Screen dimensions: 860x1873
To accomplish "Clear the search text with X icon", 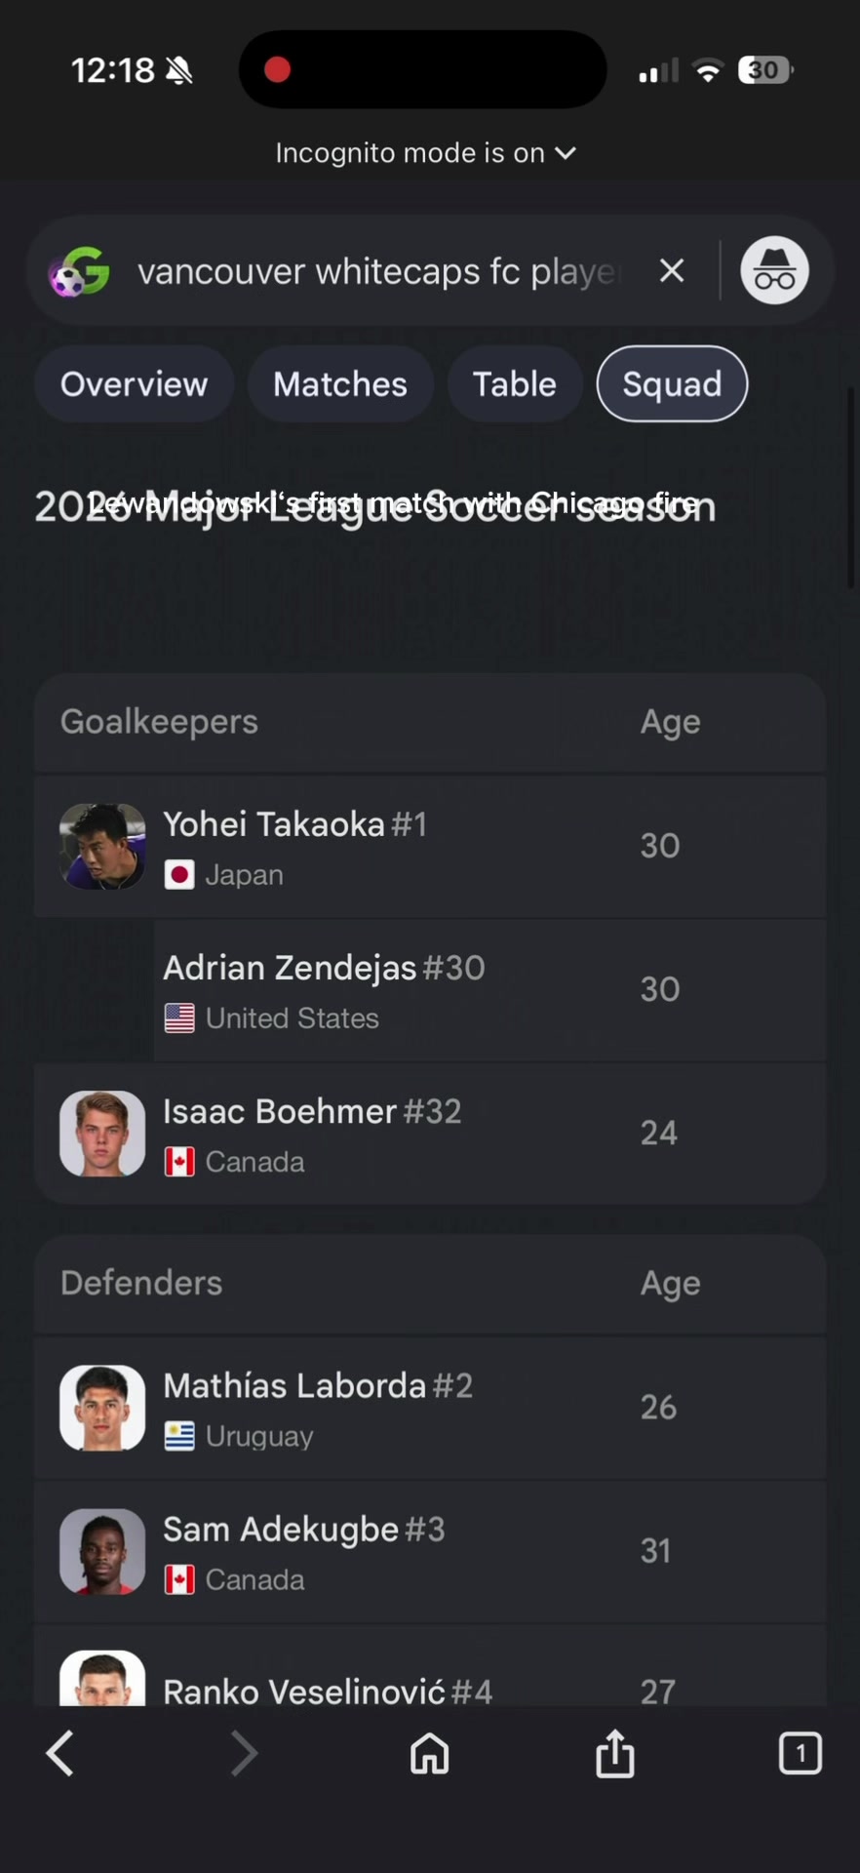I will [x=672, y=270].
